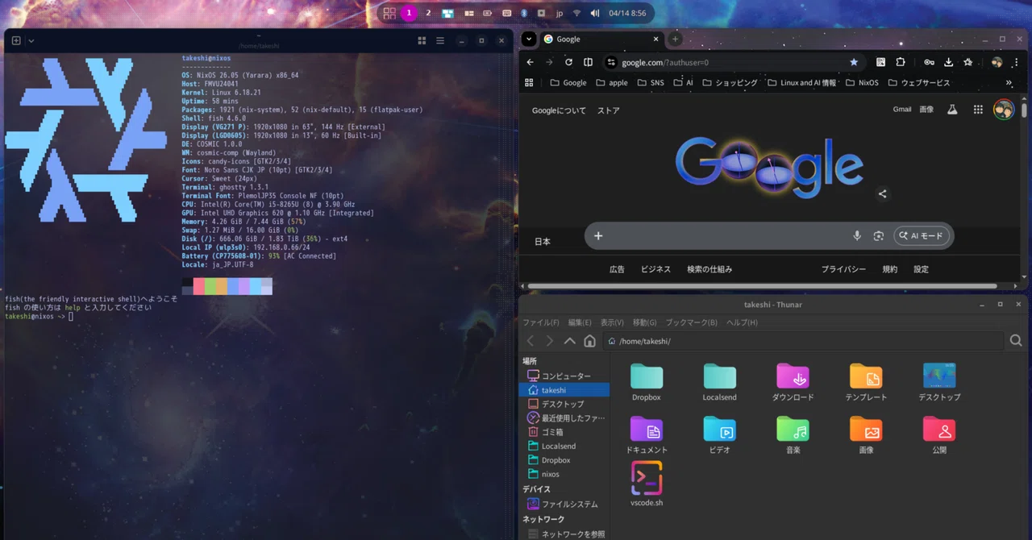This screenshot has width=1032, height=540.
Task: Go to home folder in Thunar
Action: (x=589, y=341)
